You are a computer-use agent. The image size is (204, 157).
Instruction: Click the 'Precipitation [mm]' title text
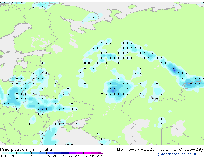tap(21, 149)
